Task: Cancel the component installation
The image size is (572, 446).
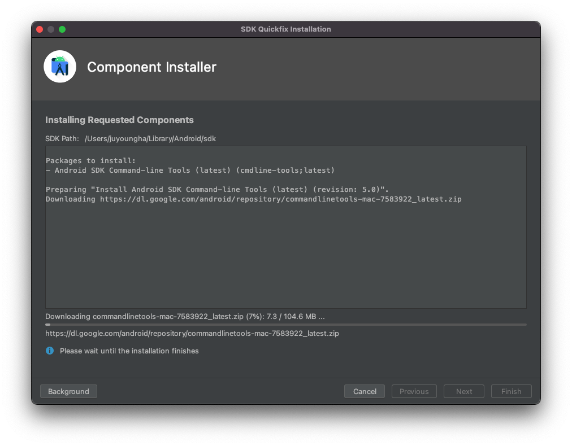Action: pos(365,391)
